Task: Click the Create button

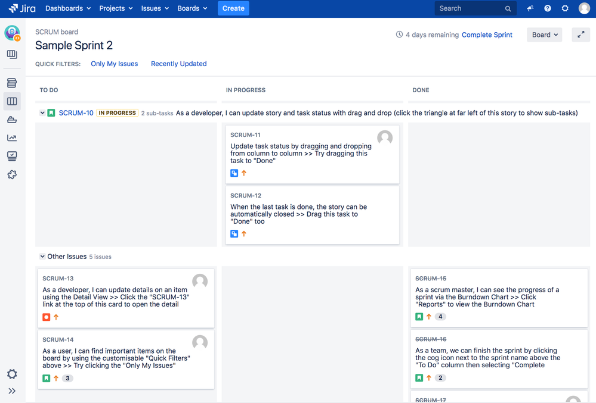Action: click(x=233, y=8)
